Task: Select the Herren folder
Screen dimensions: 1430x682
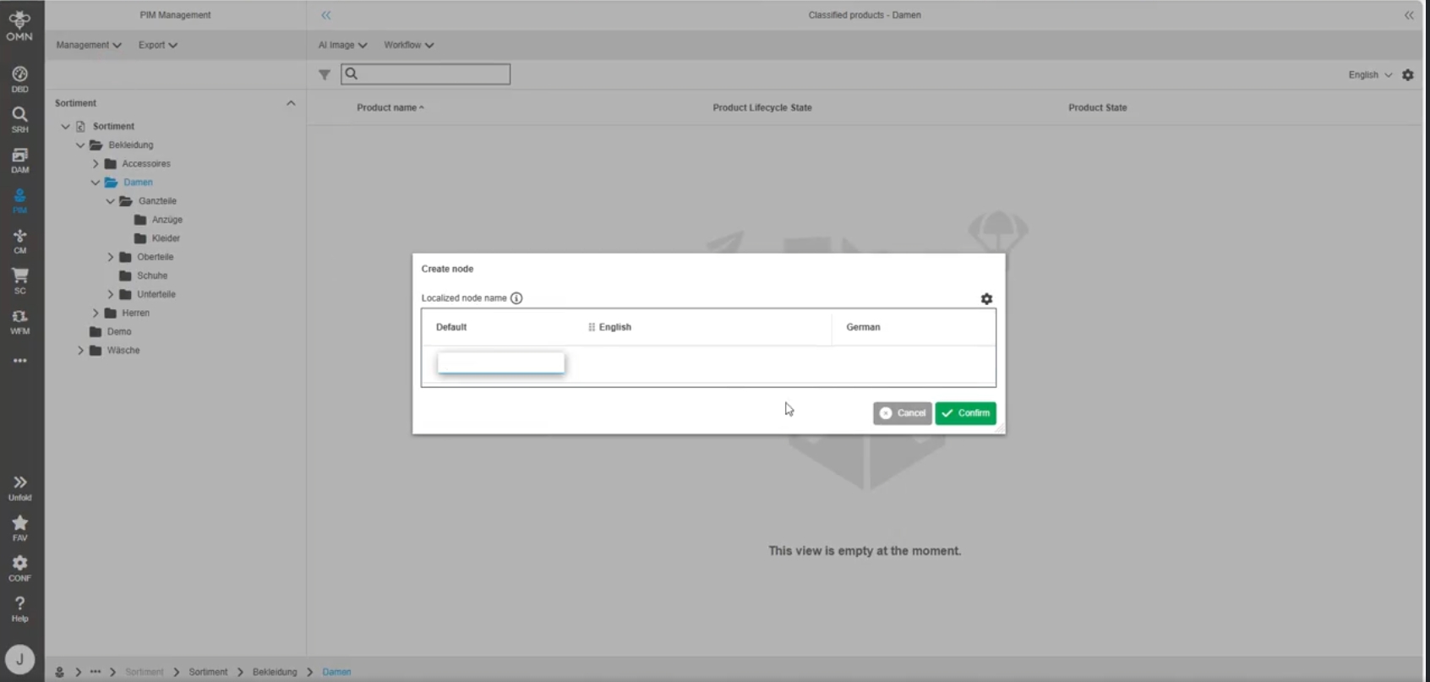Action: (x=127, y=313)
